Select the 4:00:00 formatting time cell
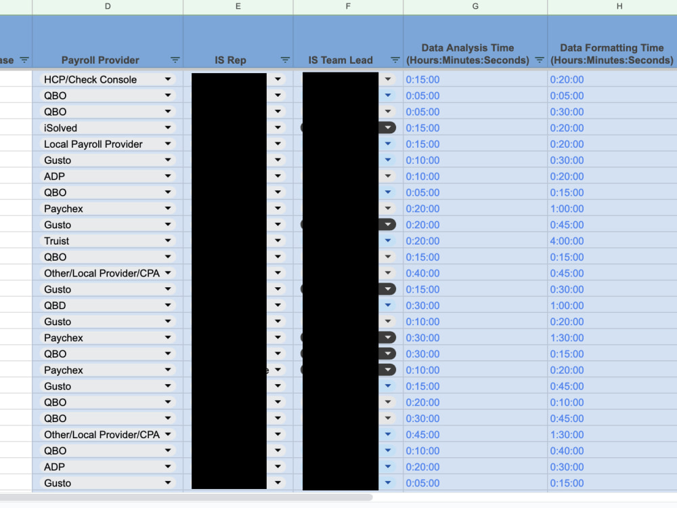The image size is (677, 508). pyautogui.click(x=612, y=240)
